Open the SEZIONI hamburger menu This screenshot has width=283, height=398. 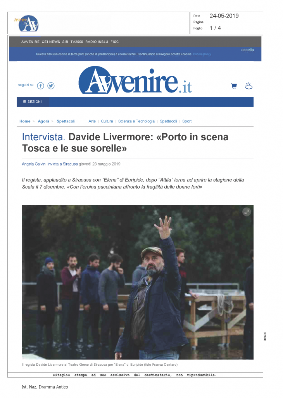pos(33,101)
